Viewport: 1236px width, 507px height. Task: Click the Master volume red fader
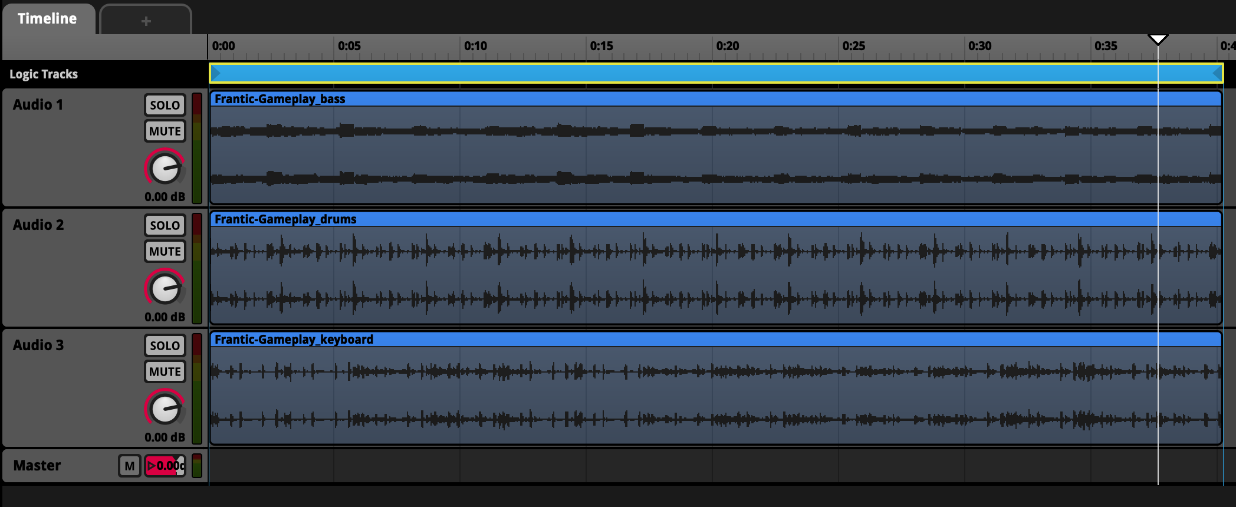tap(165, 466)
